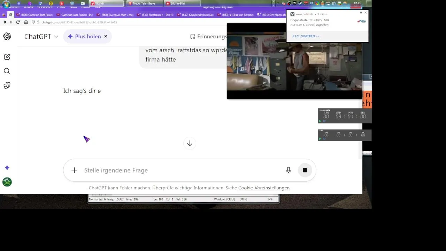Click the system clock 07:23
Viewport: 446px width, 251px height.
[x=357, y=3]
